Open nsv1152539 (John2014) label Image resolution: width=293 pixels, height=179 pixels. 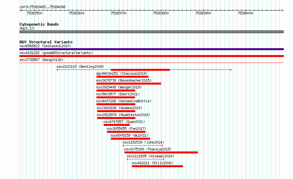(x=143, y=142)
